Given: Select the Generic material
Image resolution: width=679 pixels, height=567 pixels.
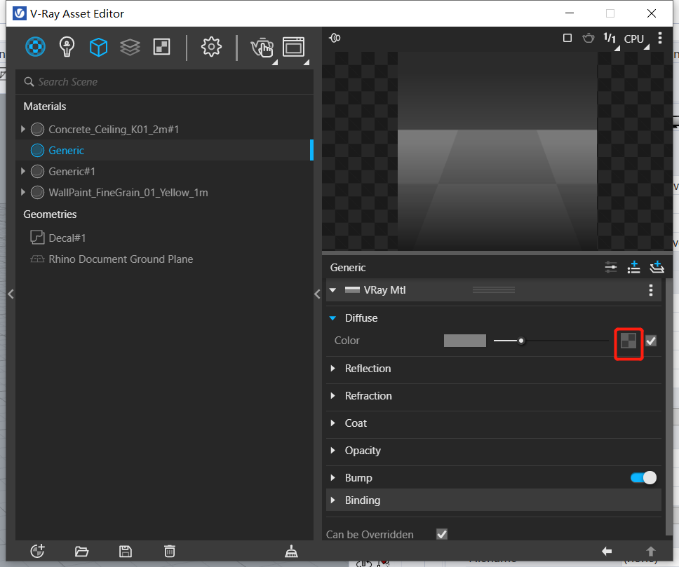Looking at the screenshot, I should 164,150.
